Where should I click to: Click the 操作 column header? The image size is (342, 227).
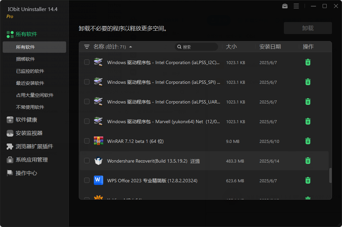click(308, 47)
